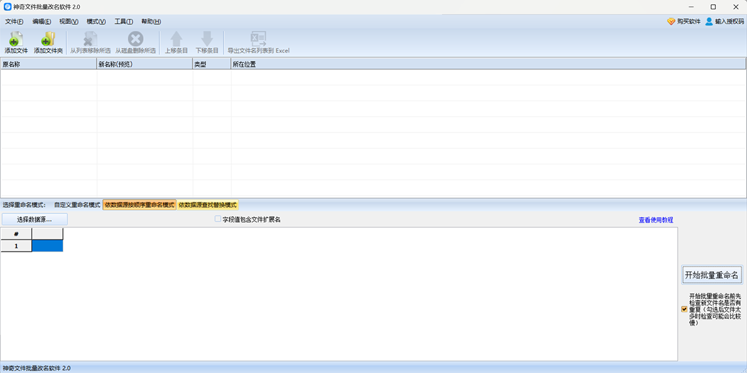Screen dimensions: 747x373
Task: Click the 上移条目 up arrow icon
Action: pyautogui.click(x=176, y=39)
